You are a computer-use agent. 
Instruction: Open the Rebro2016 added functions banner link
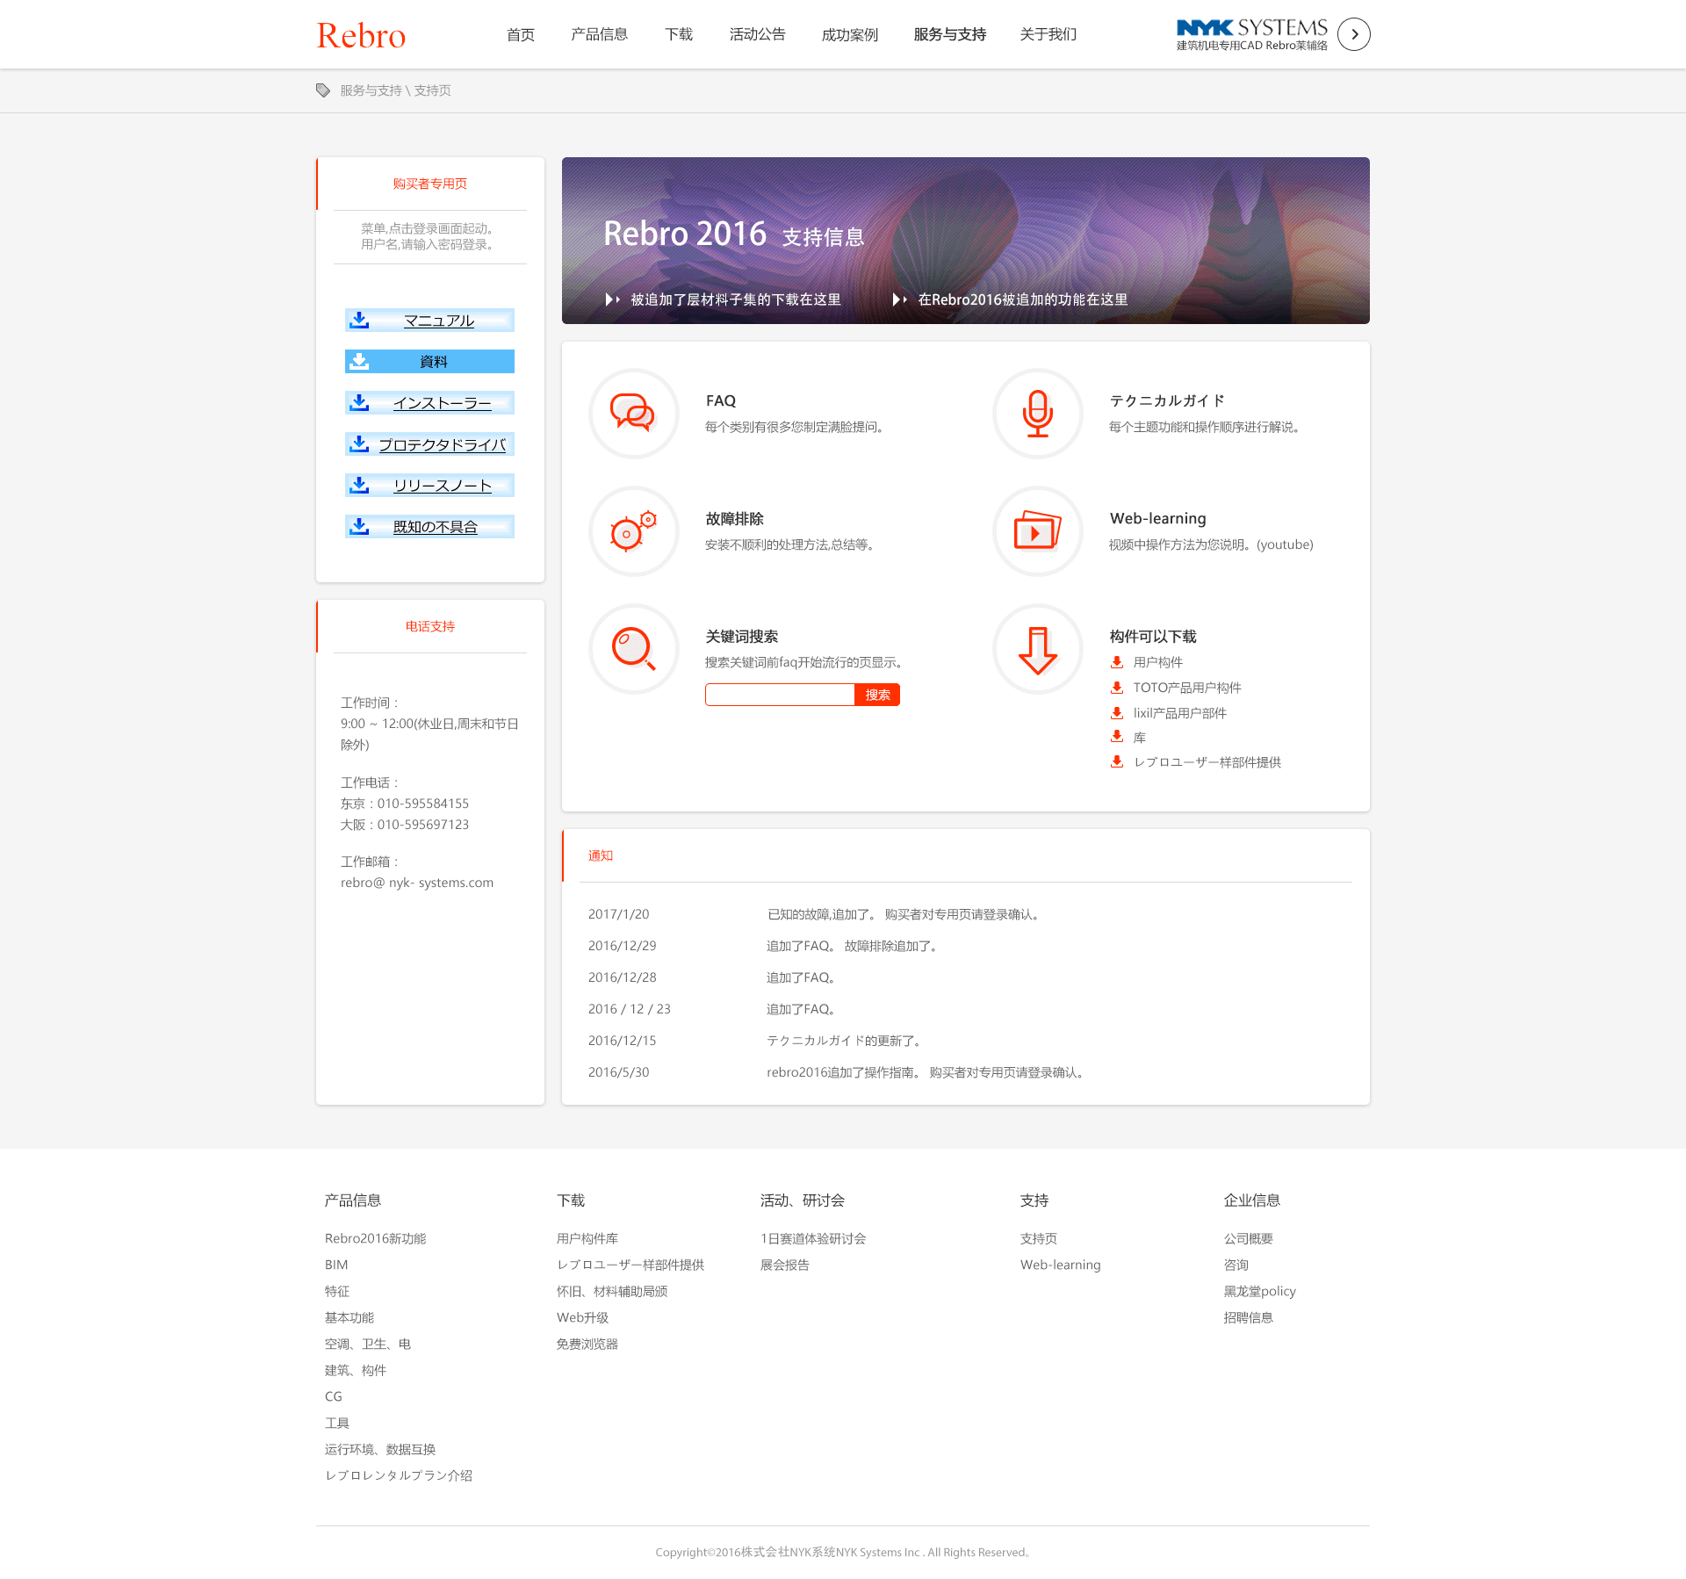1022,299
